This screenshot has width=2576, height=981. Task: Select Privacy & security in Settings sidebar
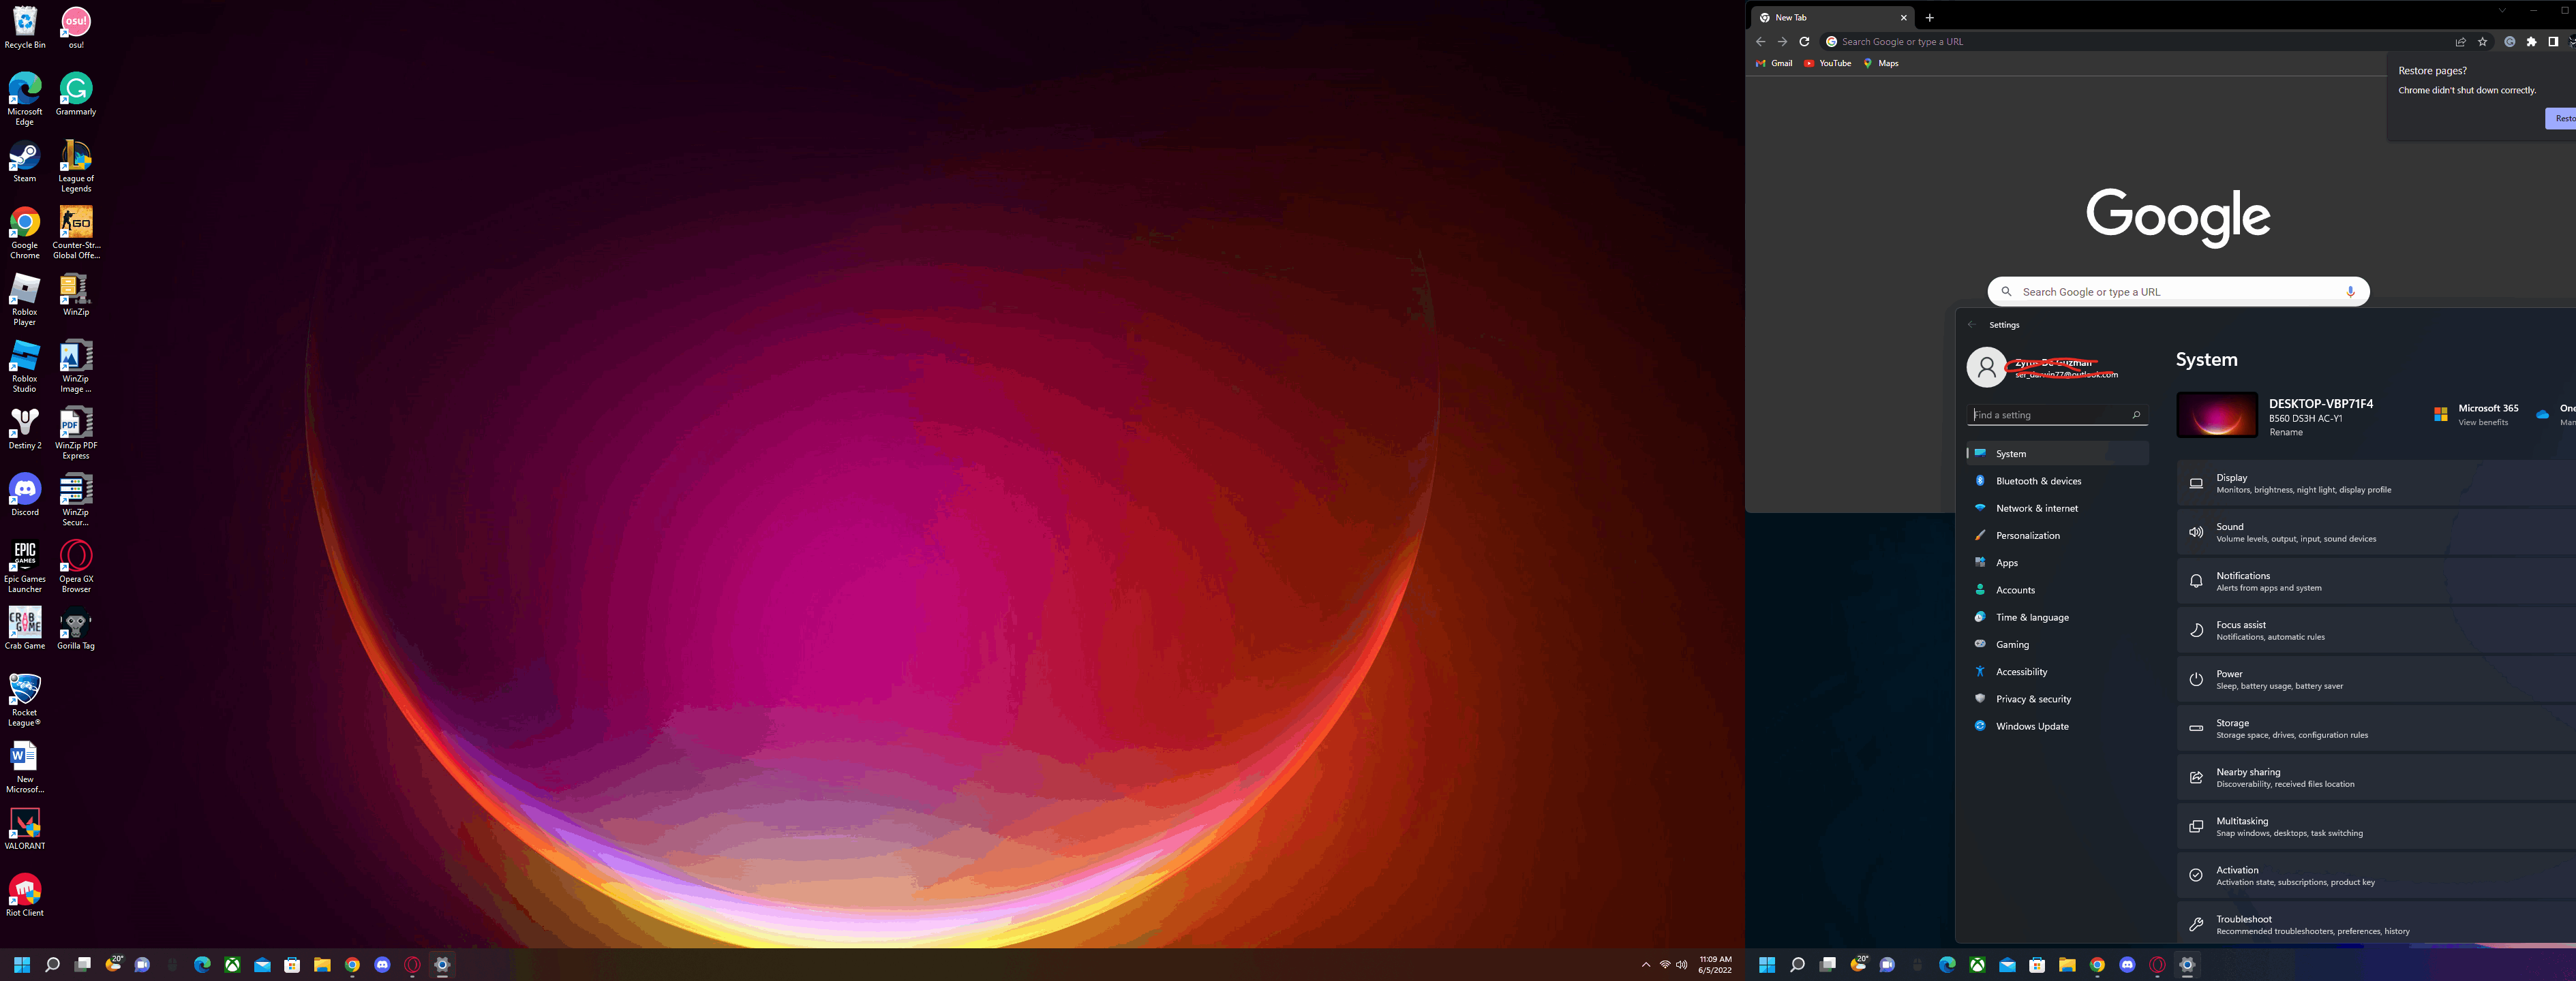tap(2057, 699)
